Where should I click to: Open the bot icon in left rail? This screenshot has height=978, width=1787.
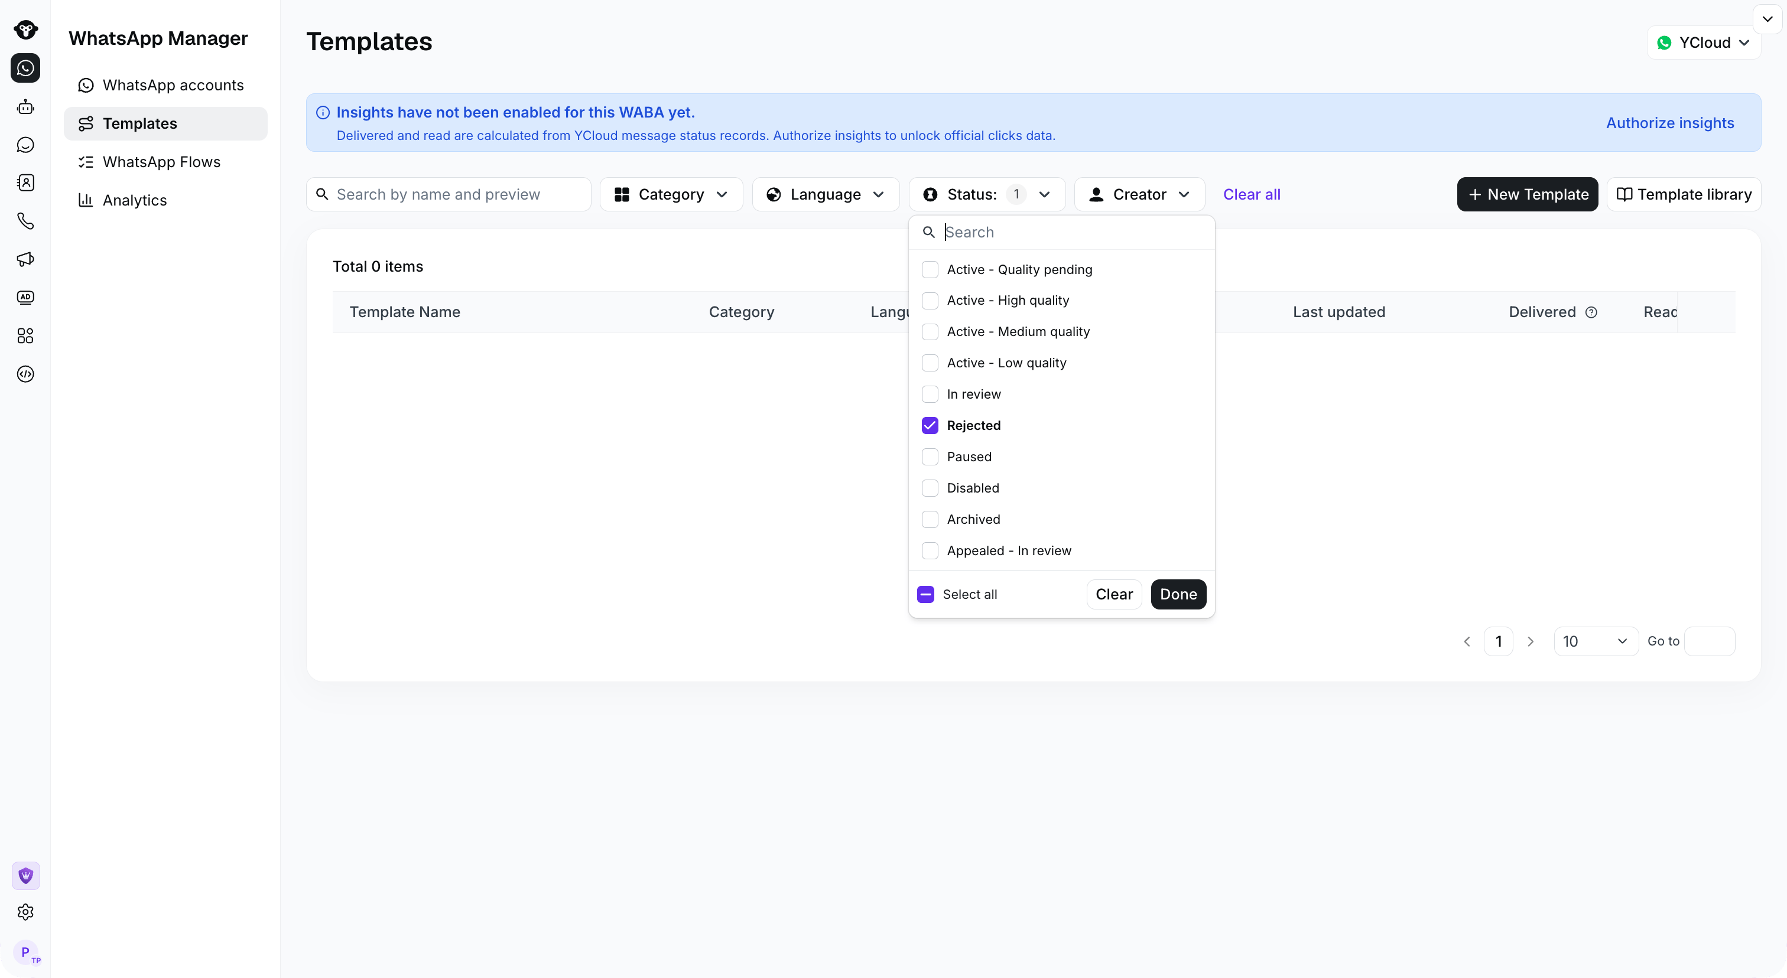[25, 107]
